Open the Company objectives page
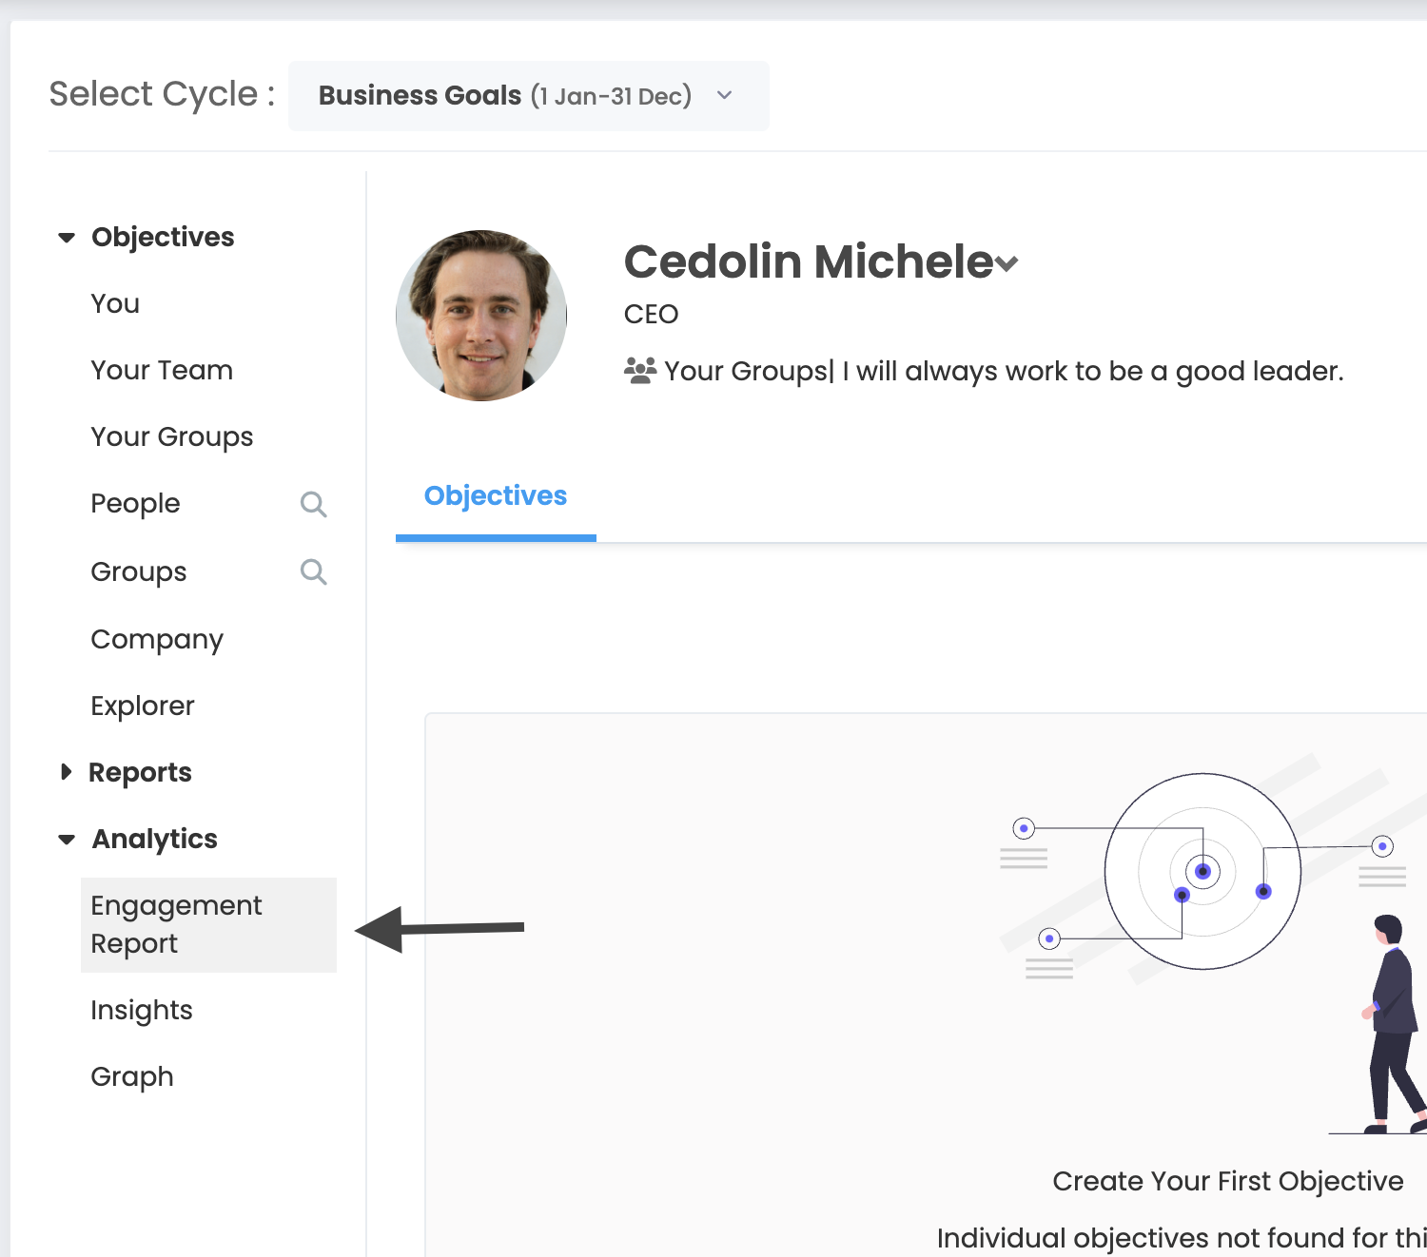The width and height of the screenshot is (1427, 1257). coord(157,639)
